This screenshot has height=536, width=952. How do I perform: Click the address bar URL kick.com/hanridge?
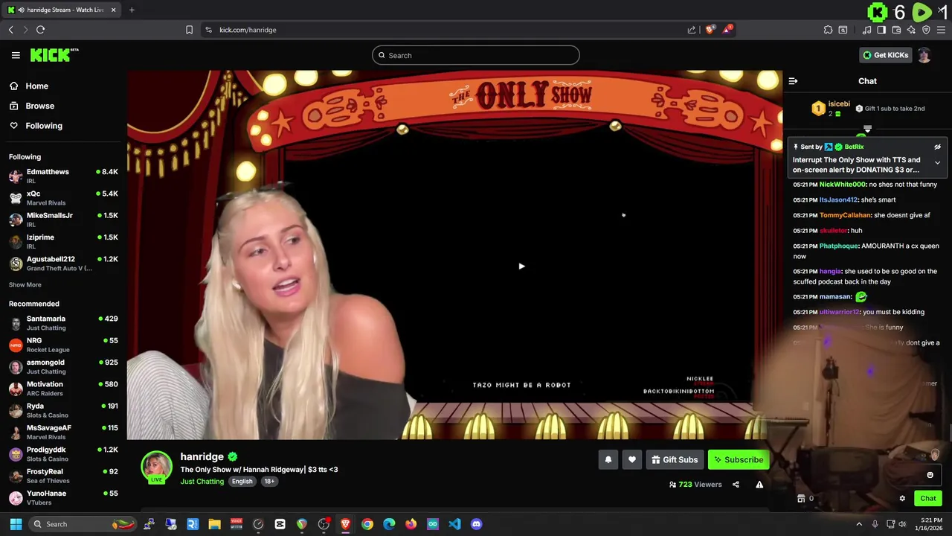pos(248,30)
